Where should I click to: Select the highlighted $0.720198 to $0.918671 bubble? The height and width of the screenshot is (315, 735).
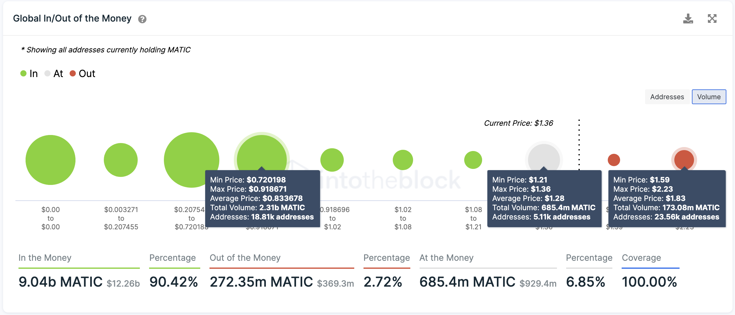click(x=262, y=153)
